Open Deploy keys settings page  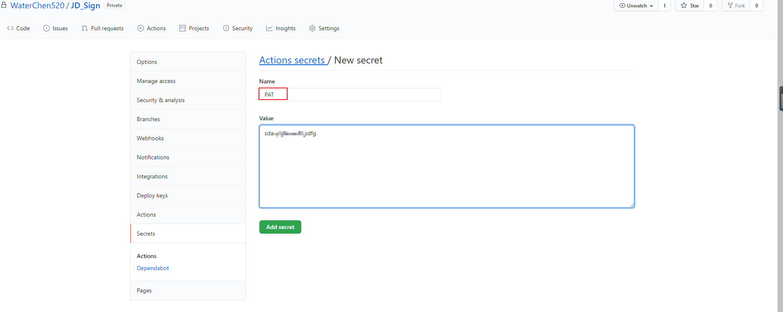click(x=152, y=195)
